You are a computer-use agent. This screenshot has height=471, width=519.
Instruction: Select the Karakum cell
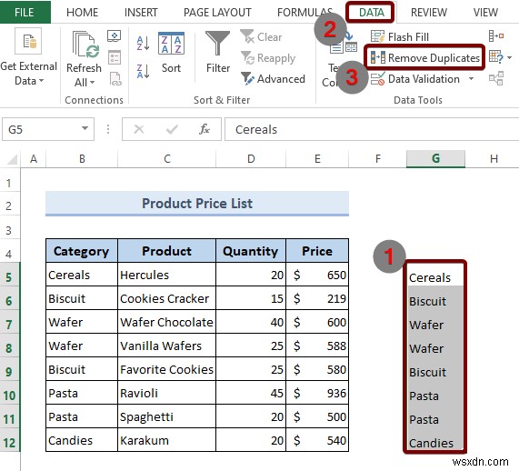tap(166, 440)
